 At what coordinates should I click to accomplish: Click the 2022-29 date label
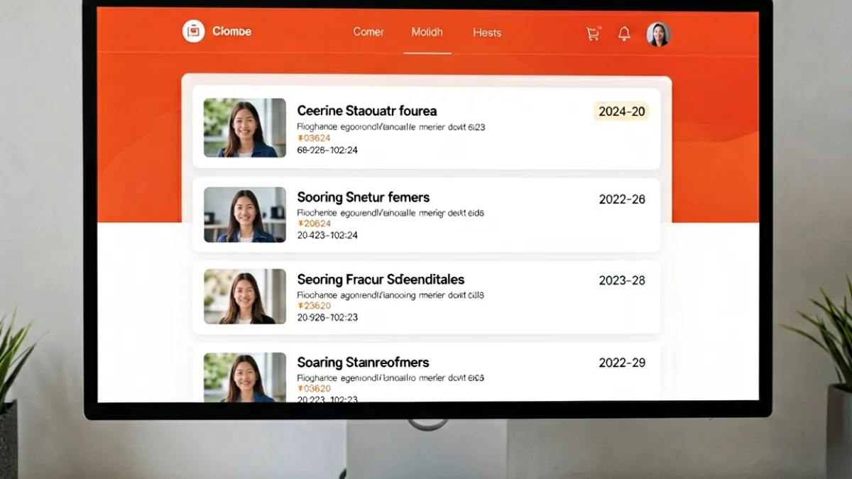point(622,363)
